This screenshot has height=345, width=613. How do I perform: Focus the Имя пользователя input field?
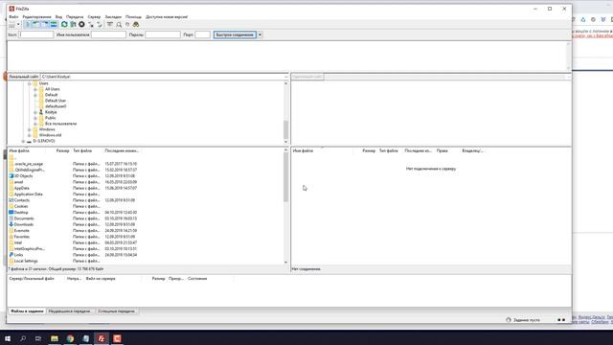[x=108, y=34]
